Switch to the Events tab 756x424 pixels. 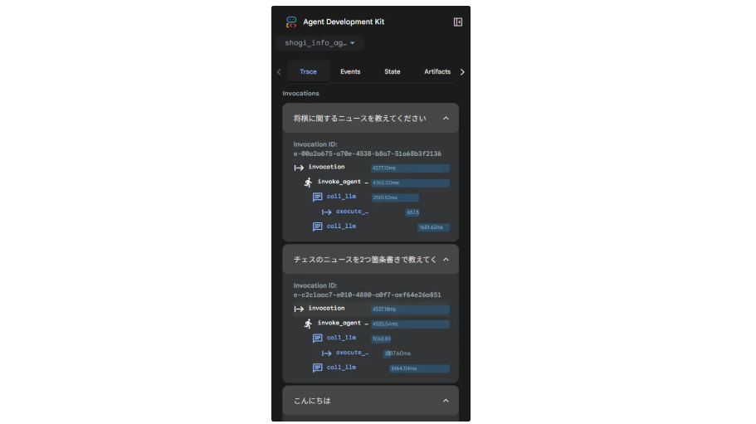pyautogui.click(x=350, y=72)
